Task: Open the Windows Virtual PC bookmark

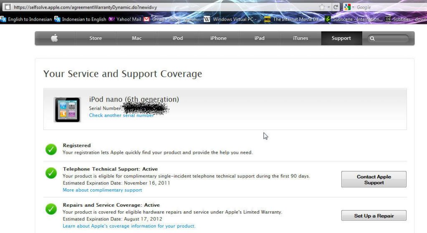Action: tap(232, 19)
